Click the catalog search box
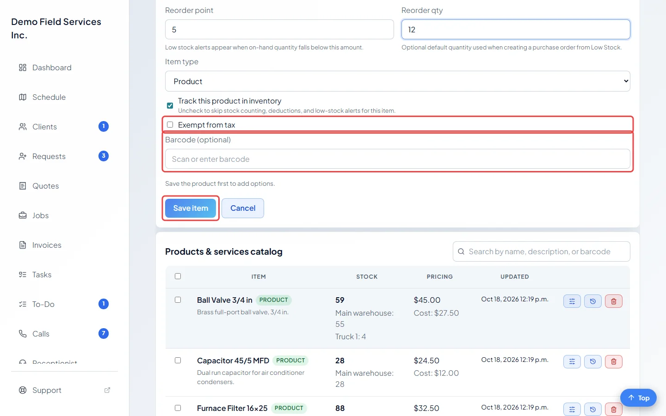The height and width of the screenshot is (416, 666). pyautogui.click(x=542, y=251)
